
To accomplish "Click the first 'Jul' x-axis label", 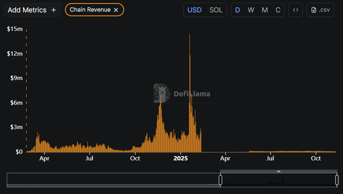I will (x=89, y=158).
